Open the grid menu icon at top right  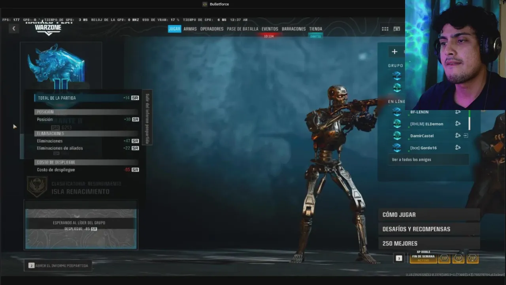[x=385, y=29]
